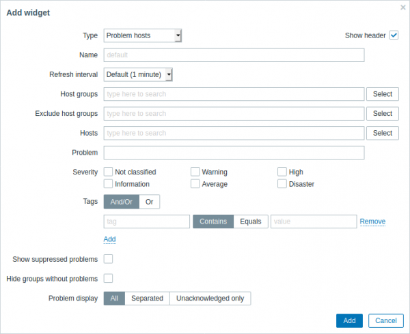Click the Add link under tags
Screen dimensions: 410x334
pyautogui.click(x=109, y=239)
